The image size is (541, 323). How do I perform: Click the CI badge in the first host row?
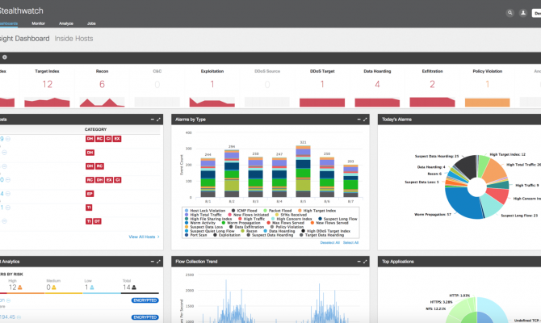pos(108,139)
